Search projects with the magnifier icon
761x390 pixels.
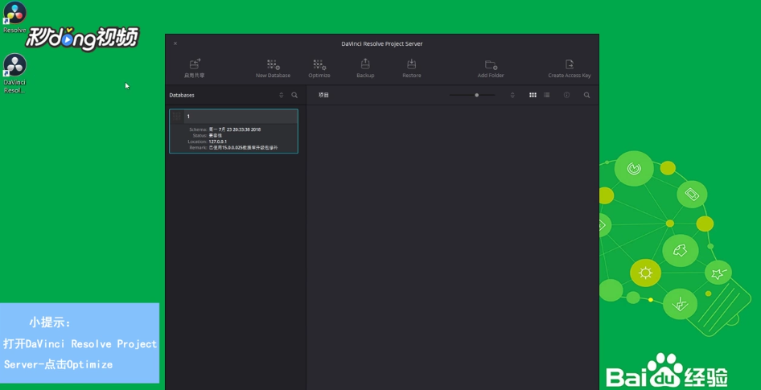point(586,95)
